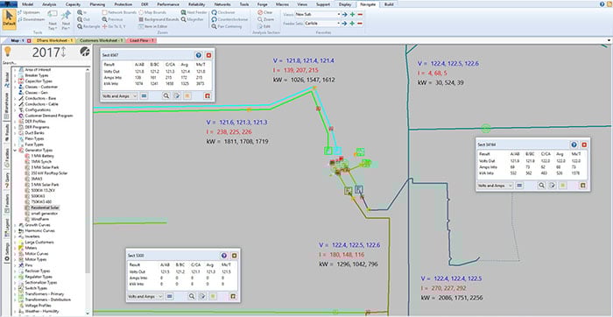The image size is (613, 317).
Task: Click Zoom in Analysis Section group
Action: 265,19
